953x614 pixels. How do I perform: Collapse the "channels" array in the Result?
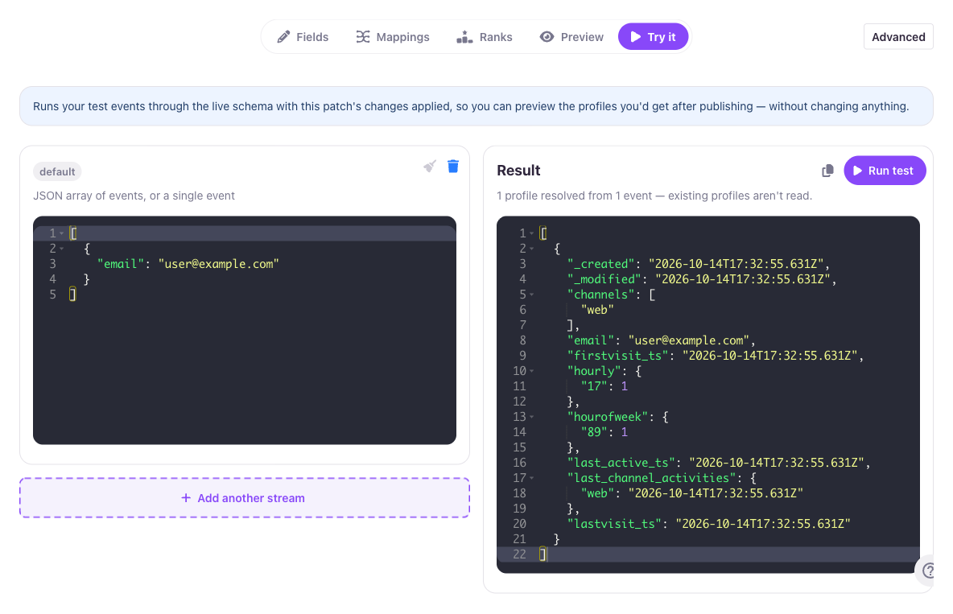pyautogui.click(x=531, y=295)
